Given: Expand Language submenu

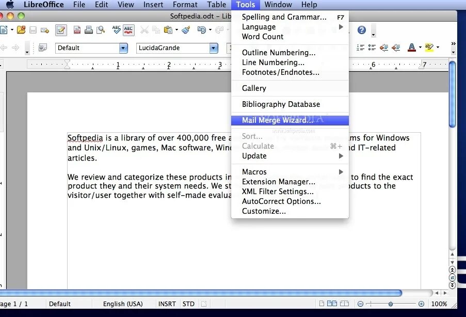Looking at the screenshot, I should coord(290,27).
